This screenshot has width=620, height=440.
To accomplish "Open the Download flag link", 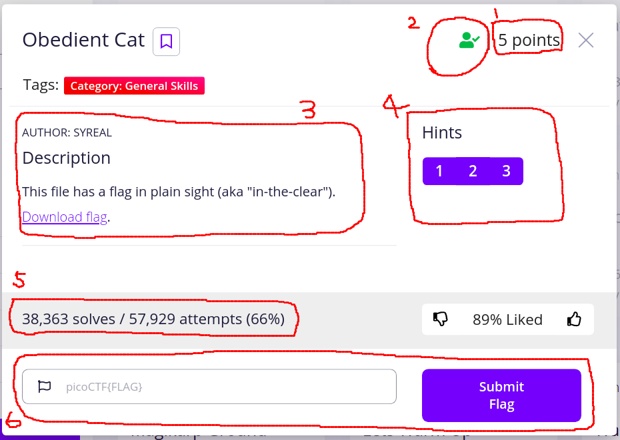I will point(65,217).
